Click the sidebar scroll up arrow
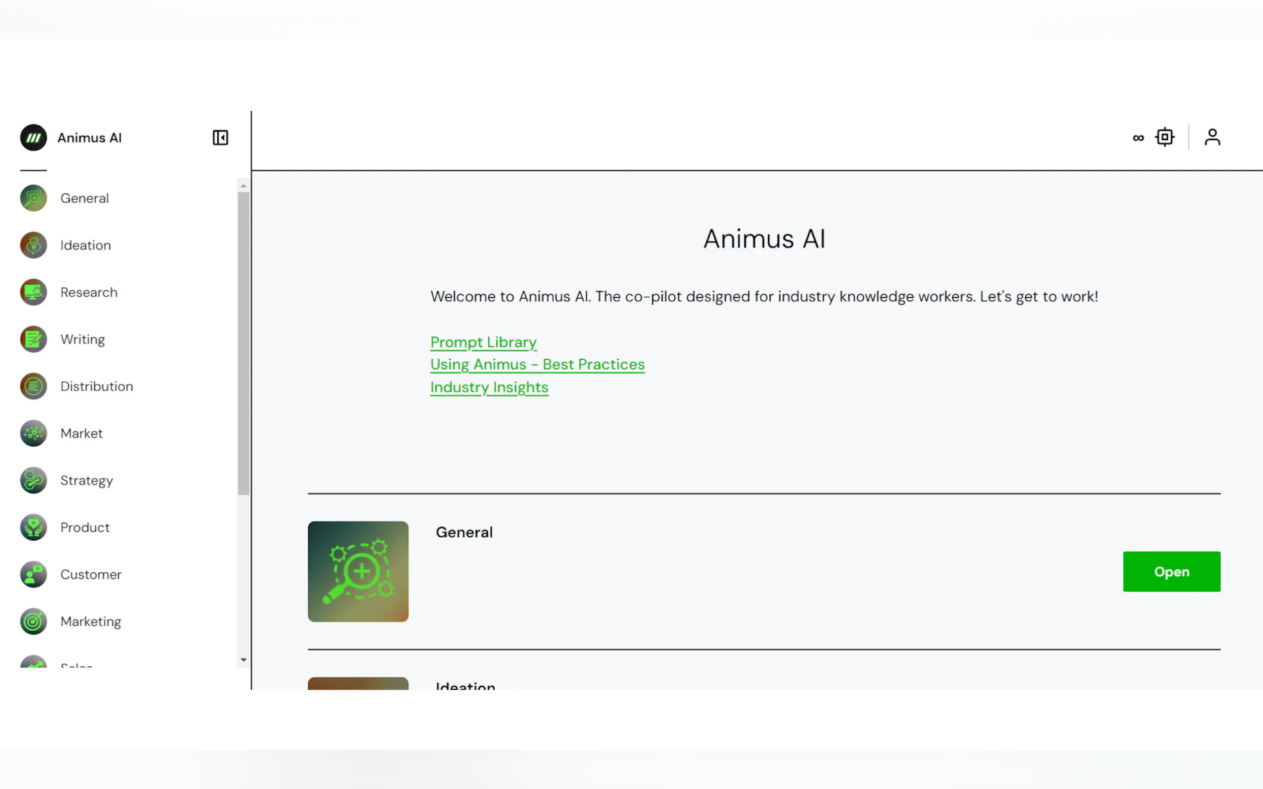The height and width of the screenshot is (789, 1263). [x=243, y=186]
